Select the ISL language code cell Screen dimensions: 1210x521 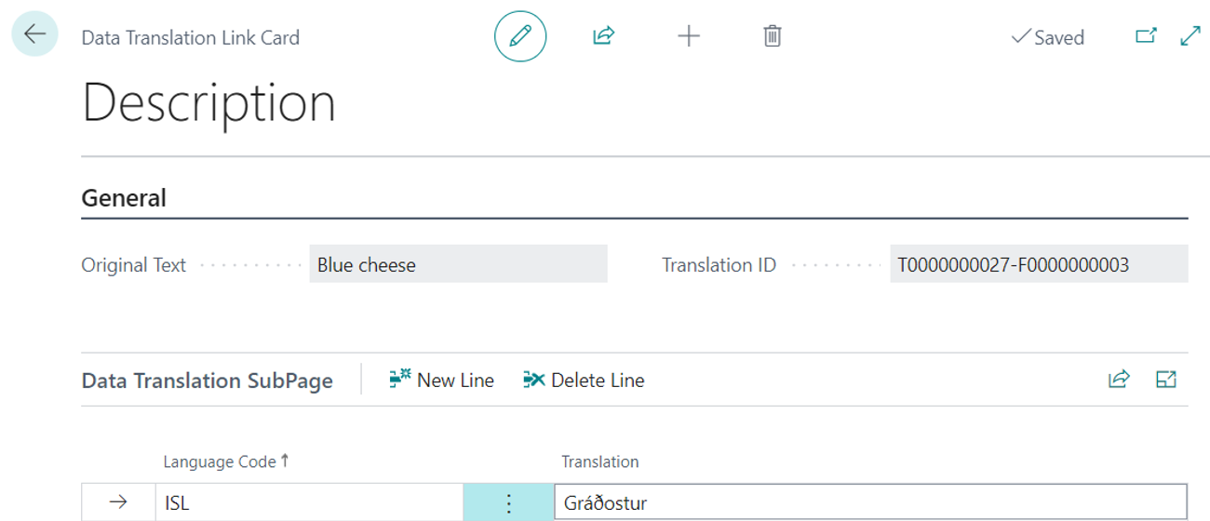[x=308, y=503]
